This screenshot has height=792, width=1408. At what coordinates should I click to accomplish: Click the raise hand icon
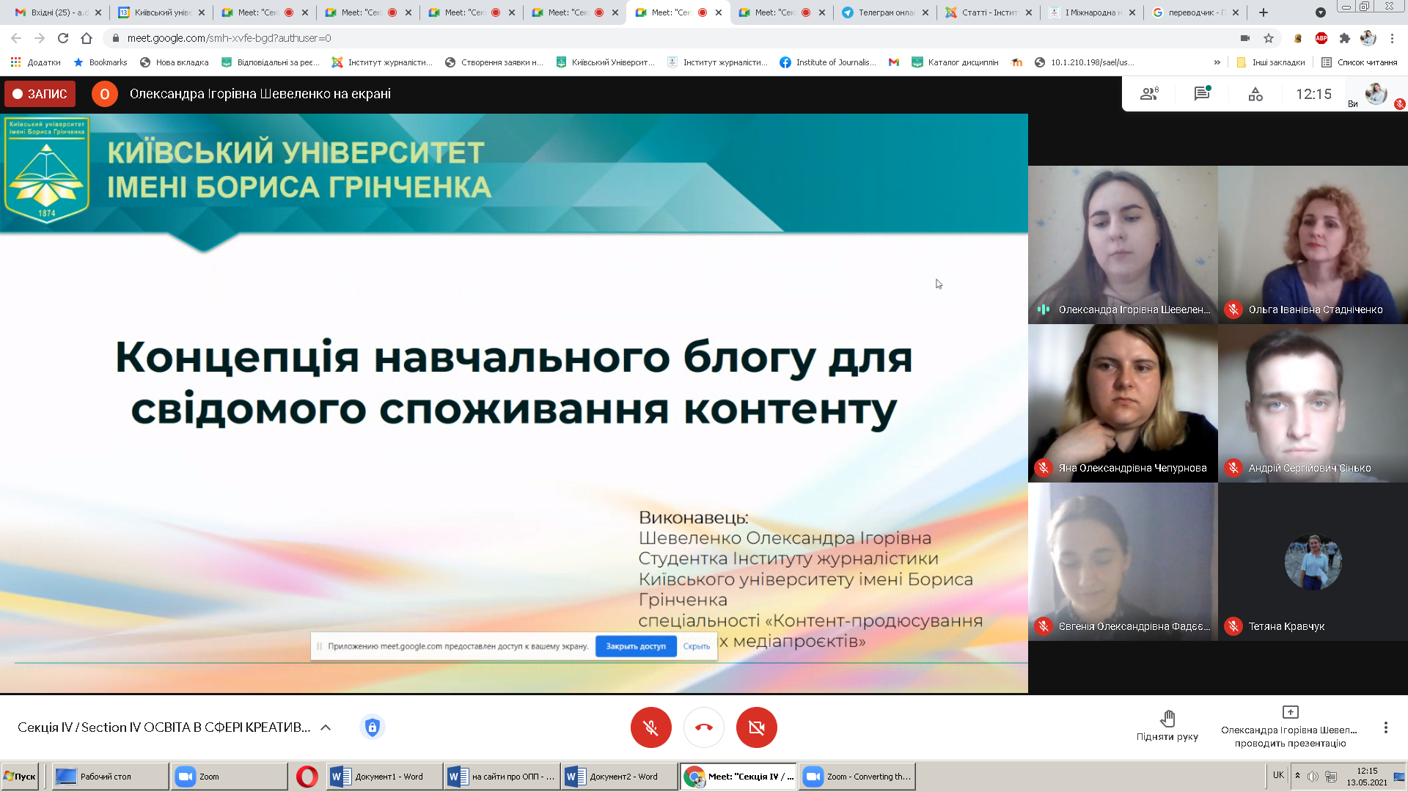pos(1167,718)
